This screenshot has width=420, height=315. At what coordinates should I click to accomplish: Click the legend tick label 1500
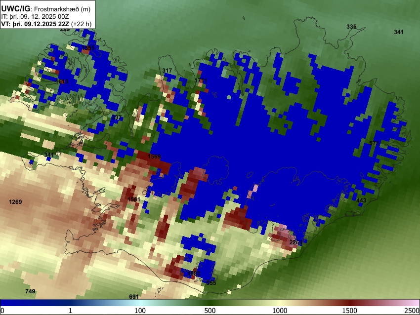tap(350, 311)
